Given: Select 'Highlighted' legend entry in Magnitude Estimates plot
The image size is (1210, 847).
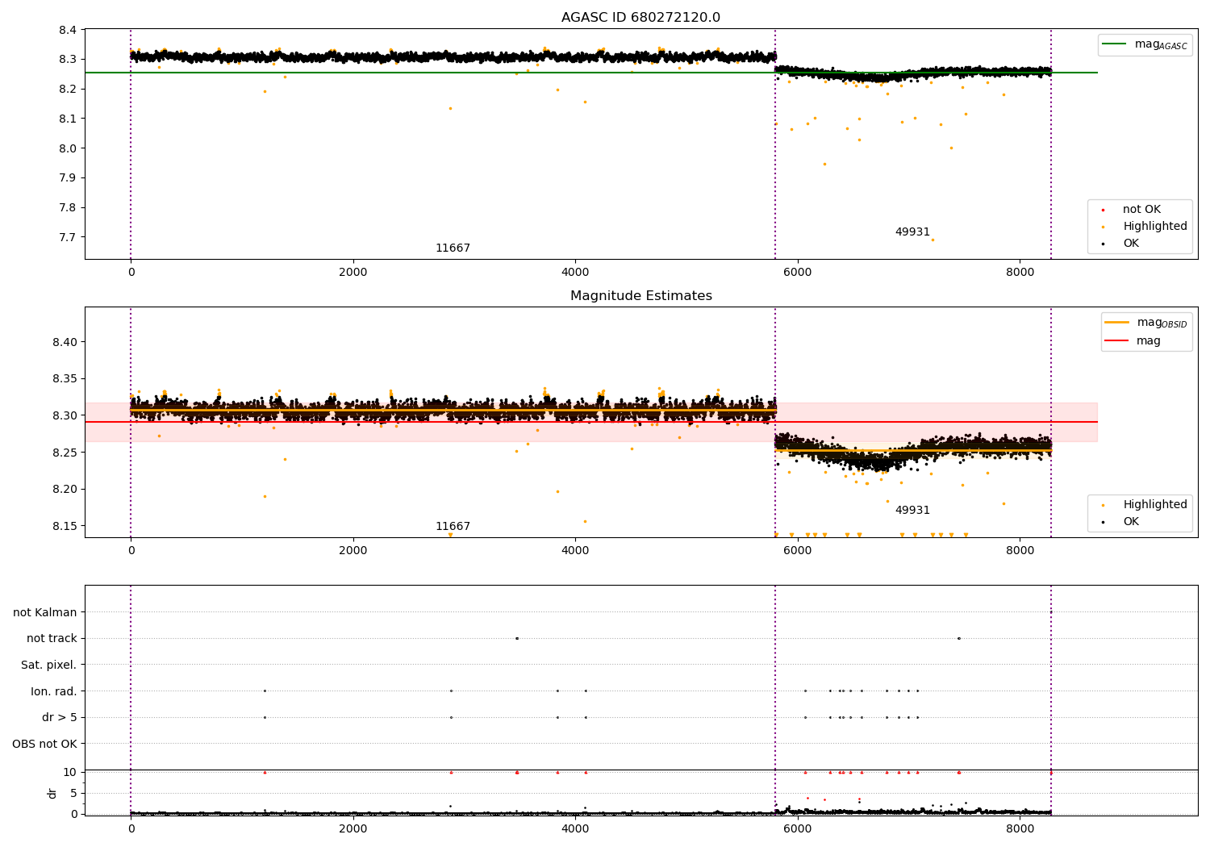Looking at the screenshot, I should click(1155, 505).
